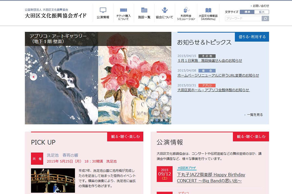Click the お知らせ&トピックス heading
Image resolution: width=292 pixels, height=194 pixels.
pos(204,42)
